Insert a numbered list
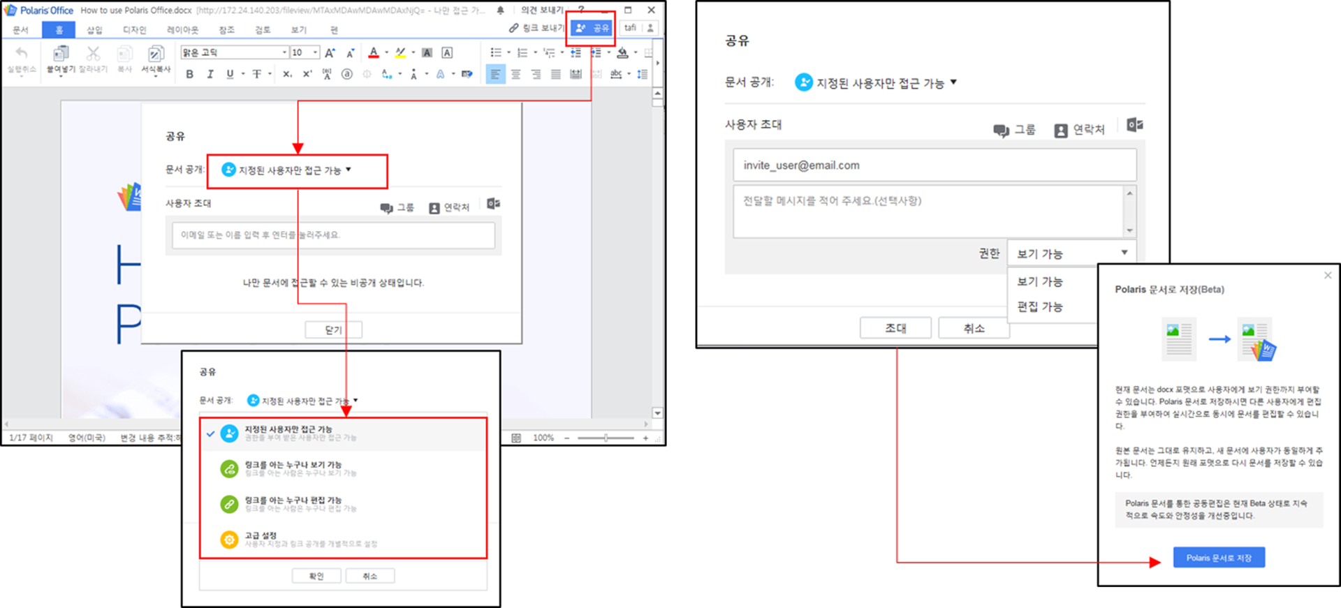 522,52
